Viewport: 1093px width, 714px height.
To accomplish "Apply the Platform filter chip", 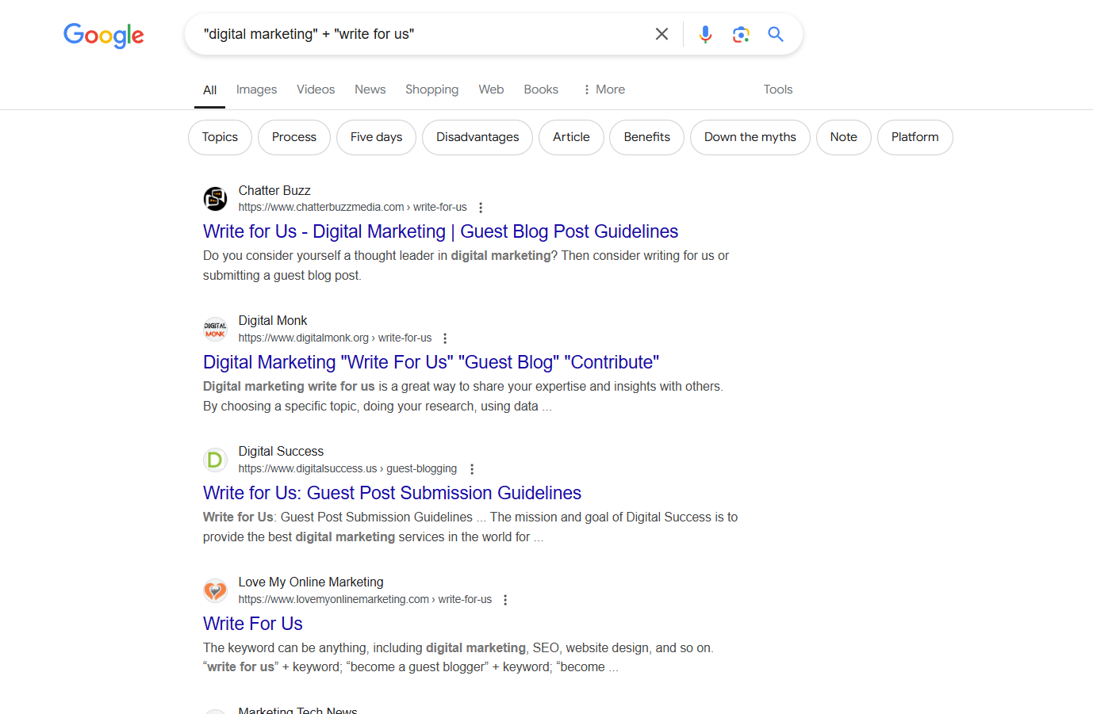I will (915, 137).
